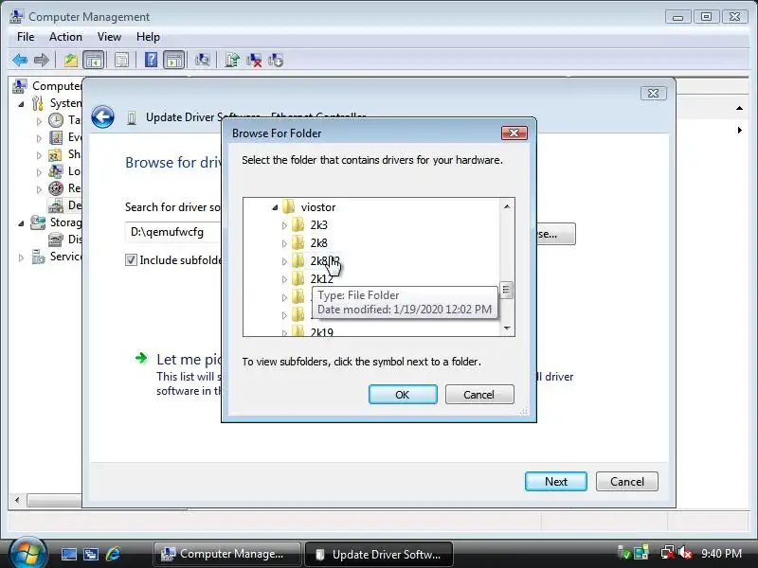Screen dimensions: 758x568
Task: Click the Show Desktop quick launch icon
Action: tap(68, 554)
